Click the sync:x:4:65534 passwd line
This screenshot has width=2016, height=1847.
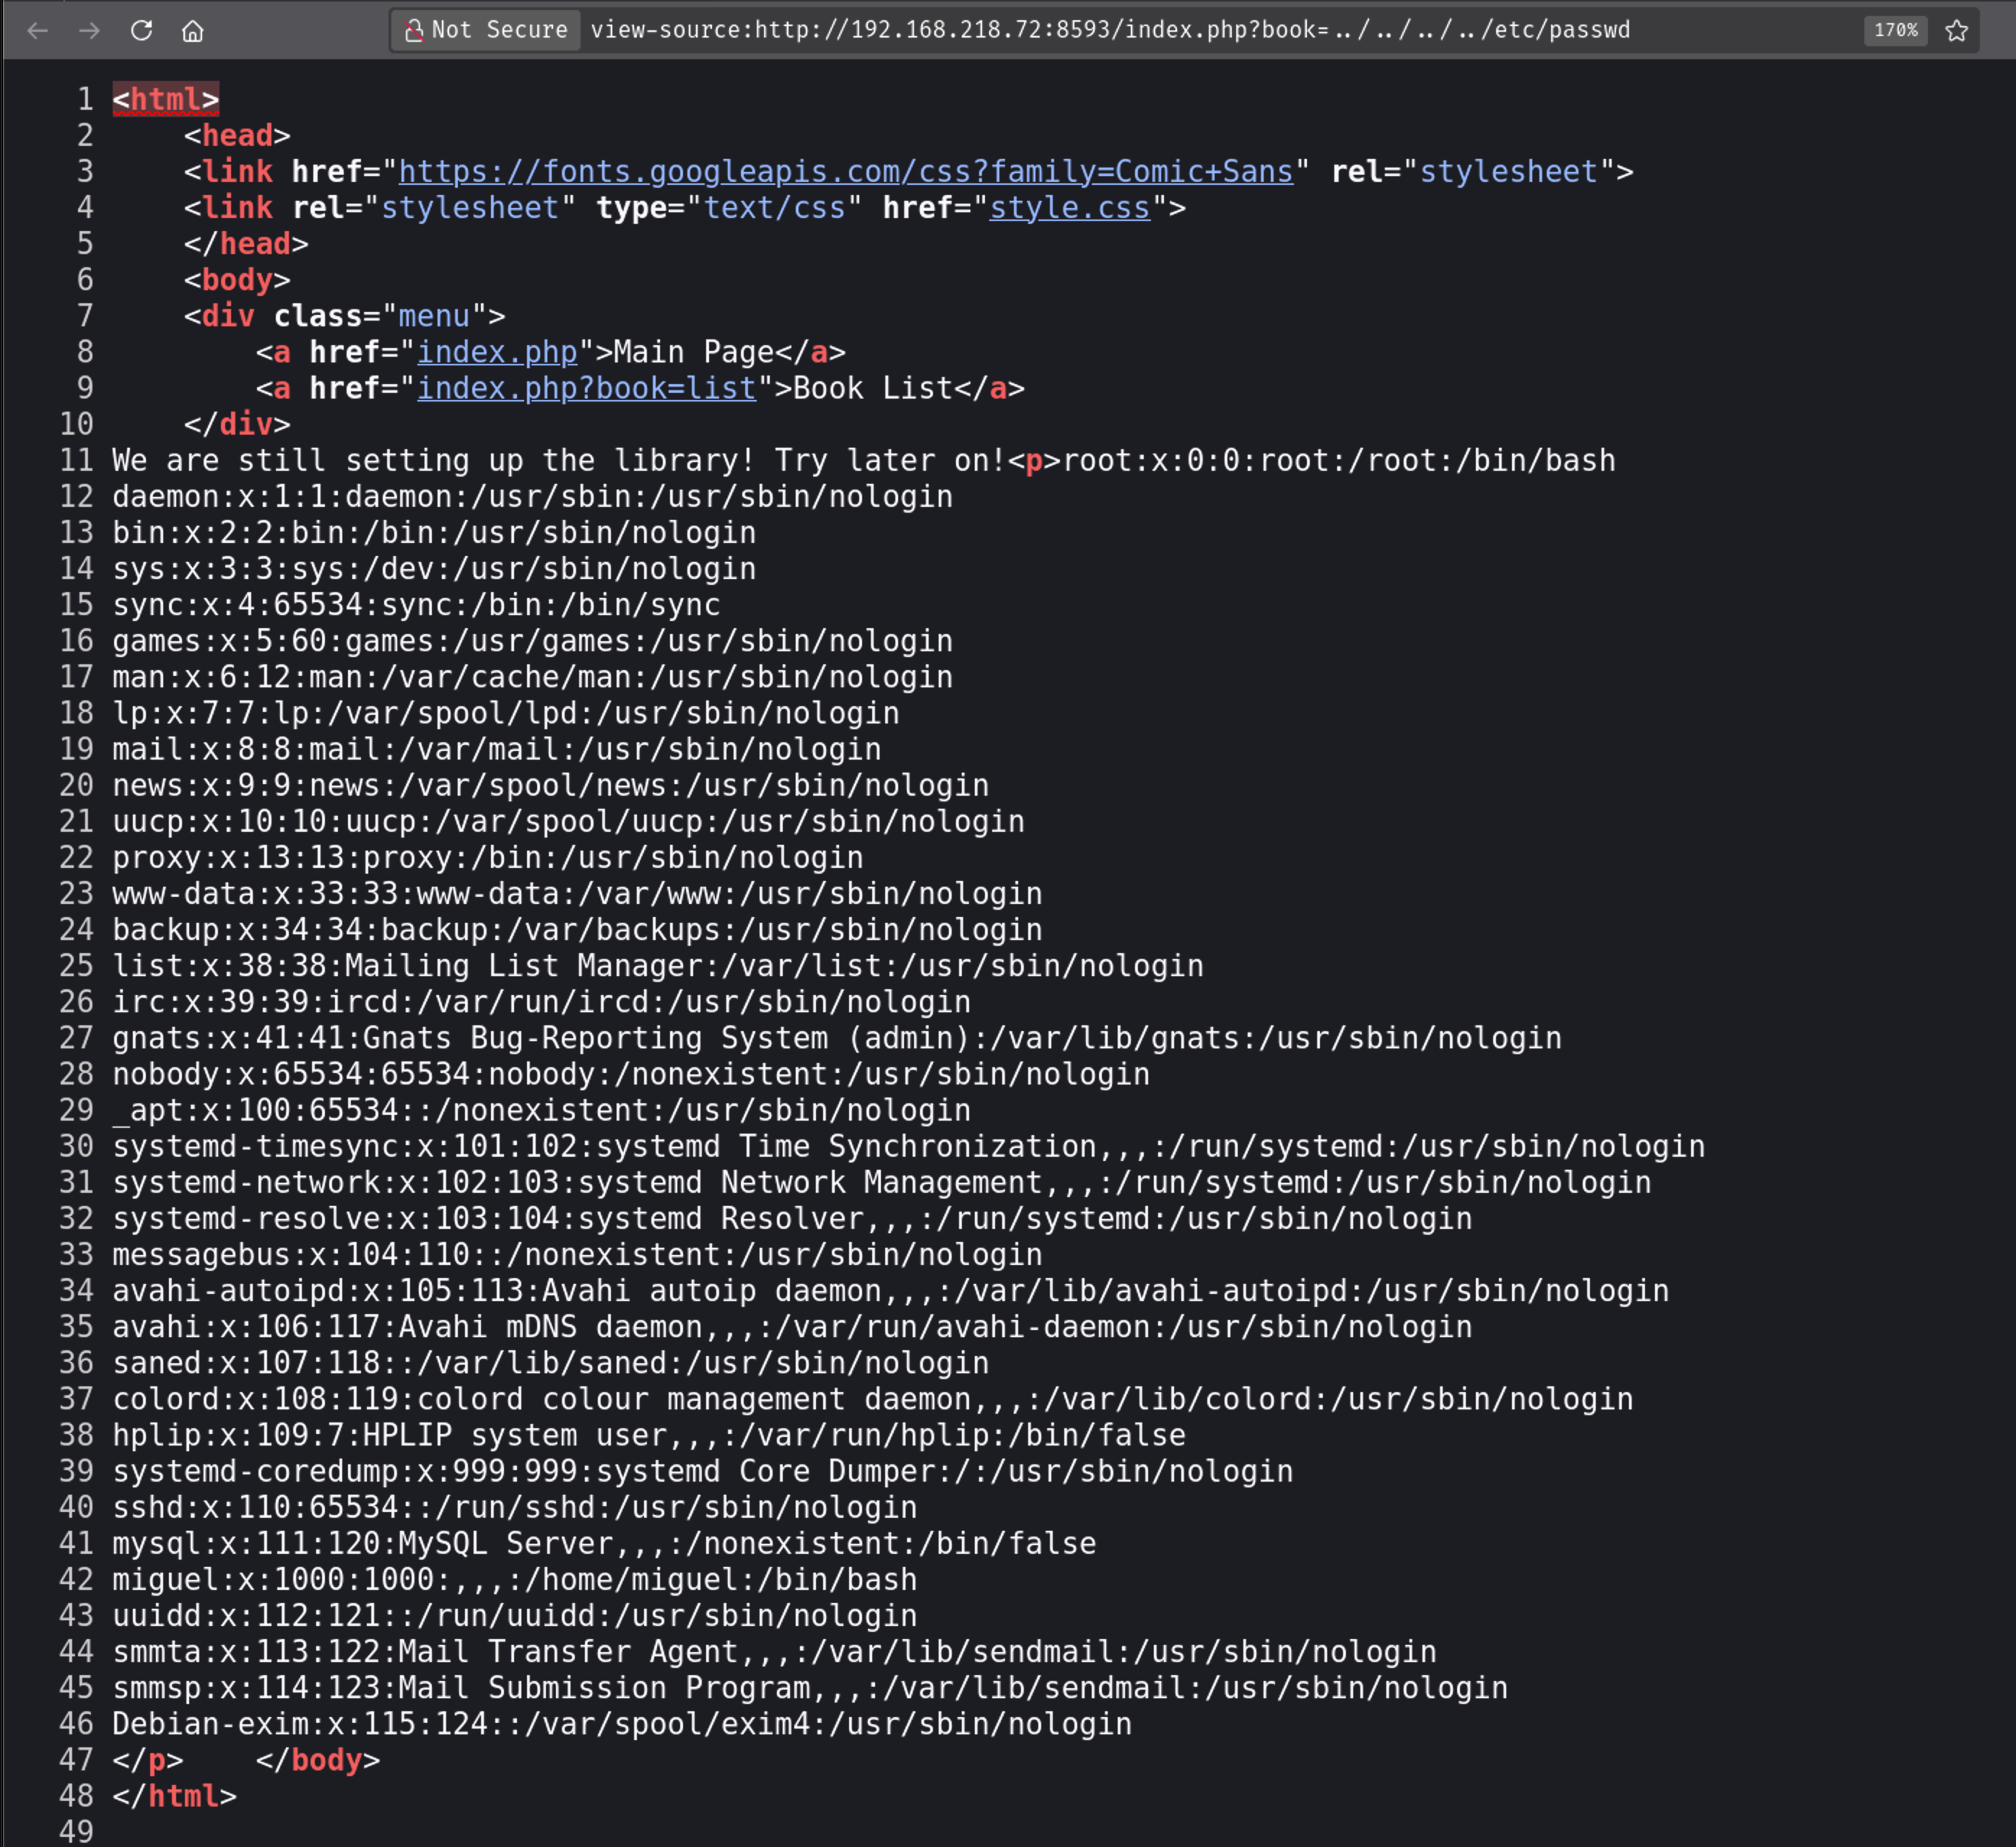tap(416, 604)
